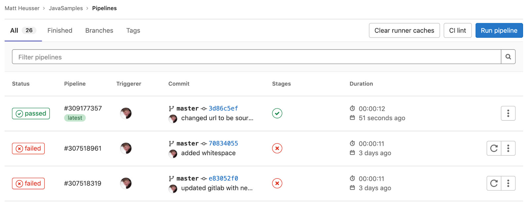Image resolution: width=529 pixels, height=204 pixels.
Task: Click the Run pipeline button
Action: [499, 30]
